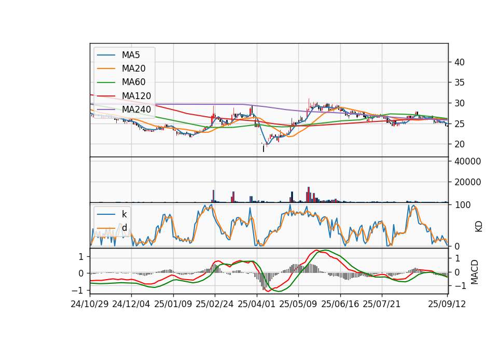Click the MA120 legend label
Viewport: 498px width, 358px height.
click(136, 96)
